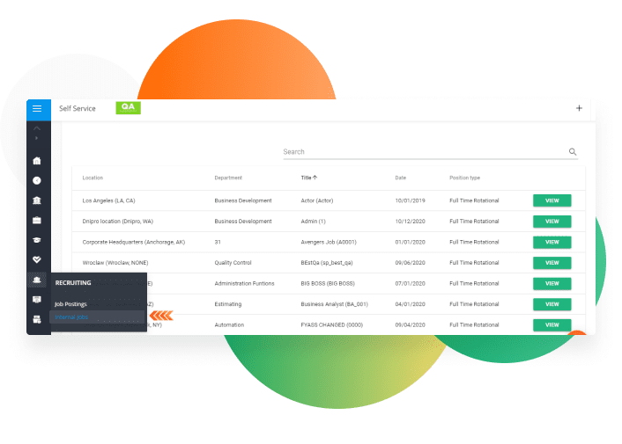Open the briefcase sidebar icon

tap(37, 220)
